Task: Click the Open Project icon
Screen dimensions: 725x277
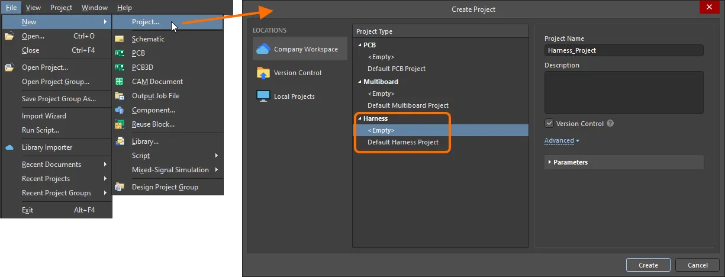Action: click(9, 67)
